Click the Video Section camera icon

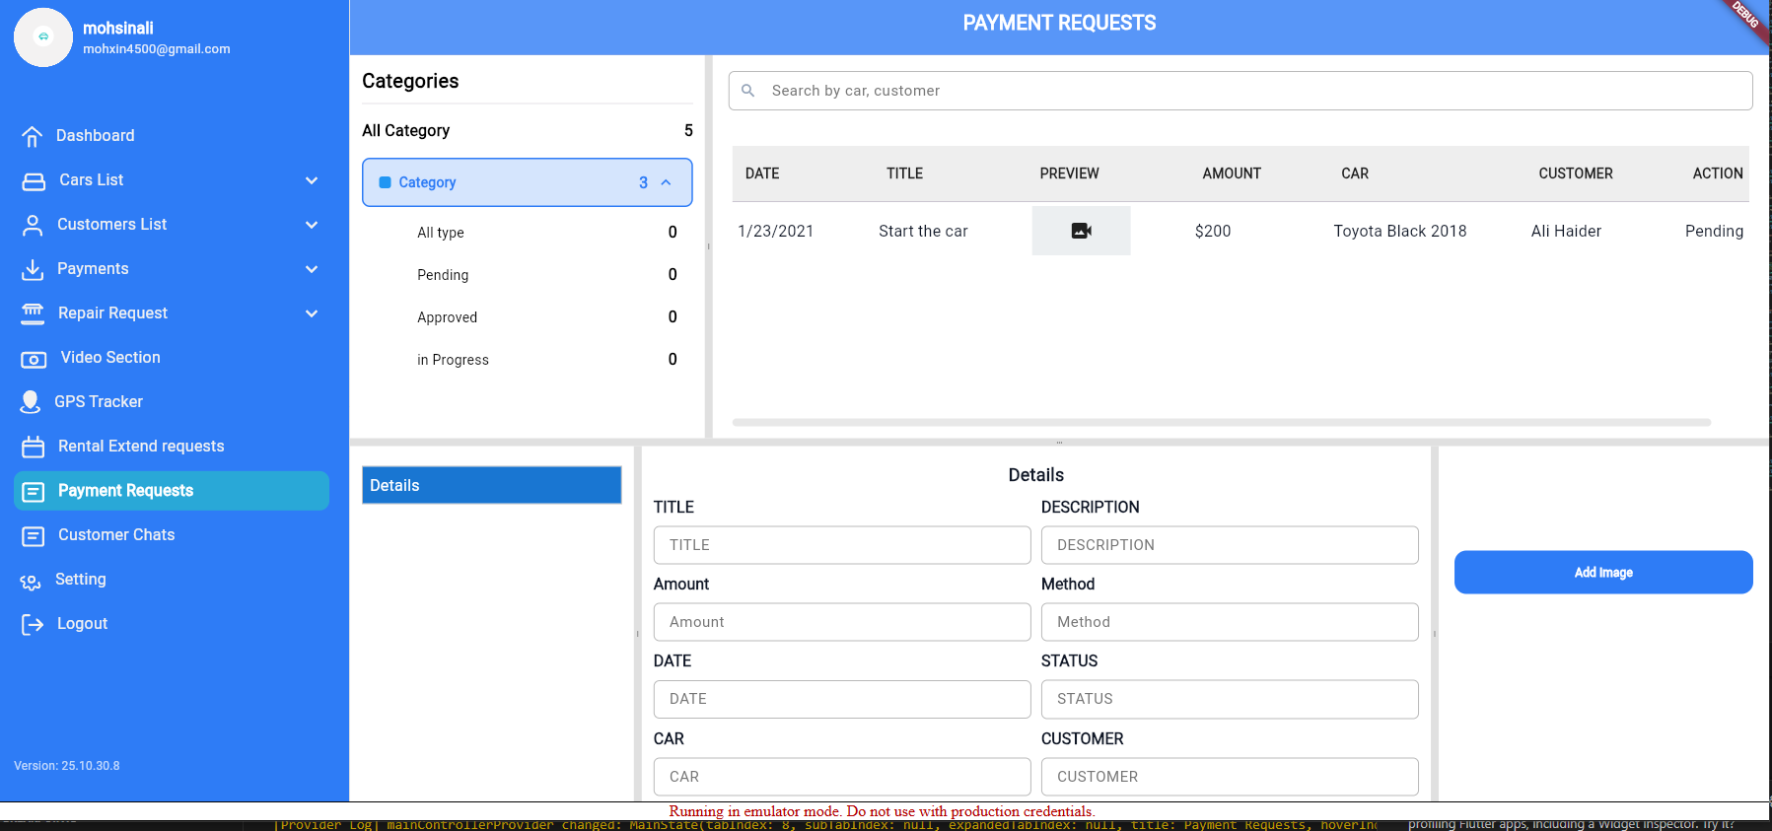click(x=34, y=359)
